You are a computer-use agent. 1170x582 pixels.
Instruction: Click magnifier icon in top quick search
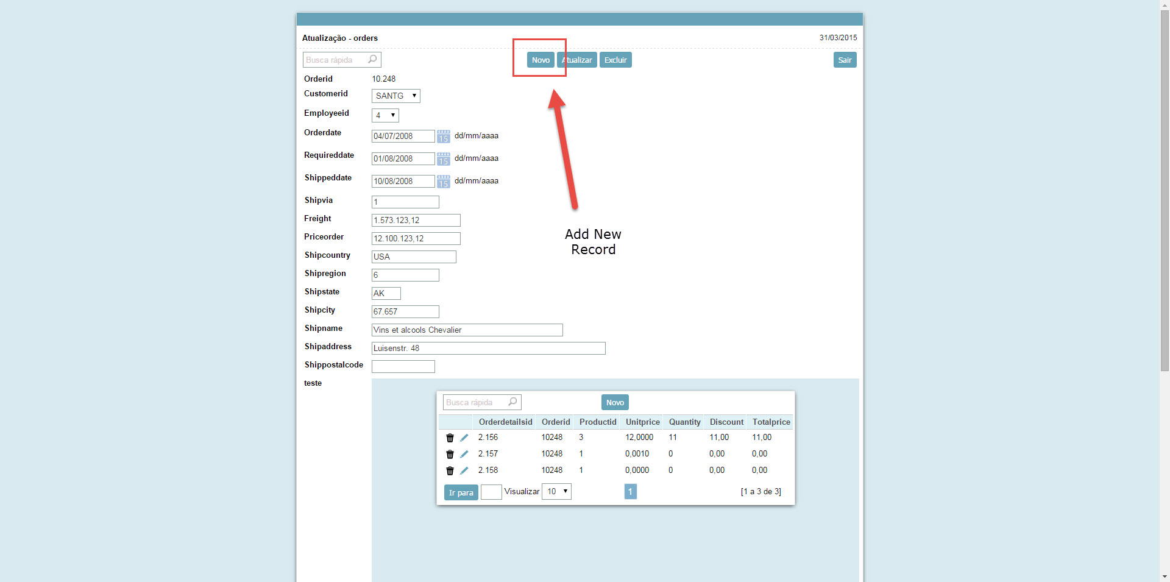[372, 59]
